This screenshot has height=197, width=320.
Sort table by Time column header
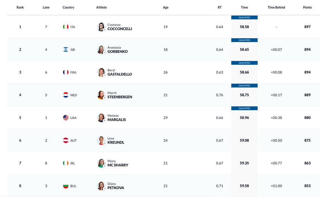(244, 7)
